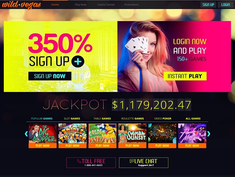The height and width of the screenshot is (177, 235).
Task: Switch to the Slot Games tab
Action: [72, 118]
